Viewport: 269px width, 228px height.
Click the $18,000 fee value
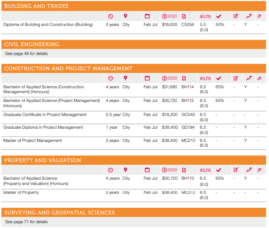pos(170,25)
